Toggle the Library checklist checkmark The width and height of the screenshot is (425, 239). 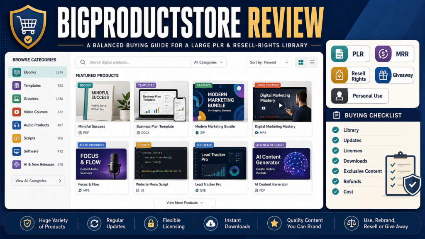coord(335,130)
